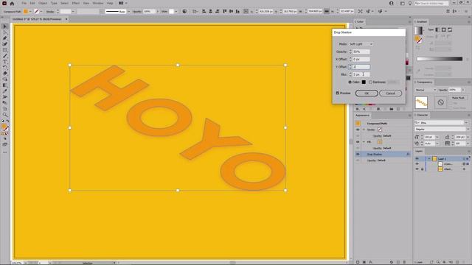Choose the Linear Gradient type icon
This screenshot has width=472, height=265.
[437, 29]
